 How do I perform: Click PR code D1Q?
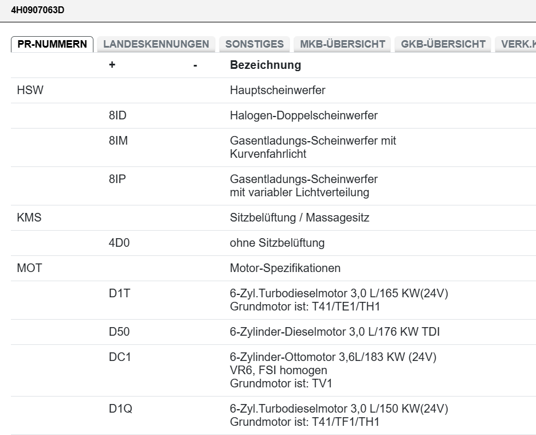tap(120, 409)
